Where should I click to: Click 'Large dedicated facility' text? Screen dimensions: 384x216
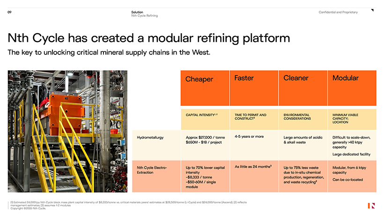tap(351, 154)
